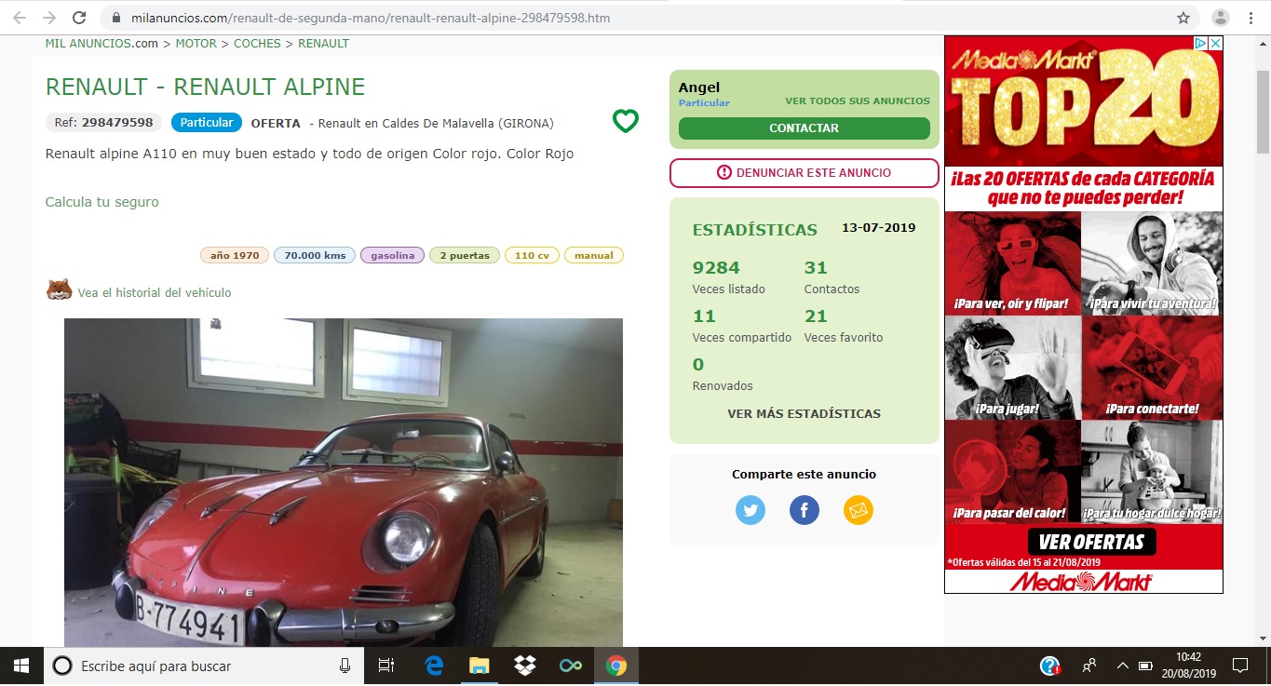Click the Get Help tray icon
The width and height of the screenshot is (1271, 686).
(x=1050, y=666)
